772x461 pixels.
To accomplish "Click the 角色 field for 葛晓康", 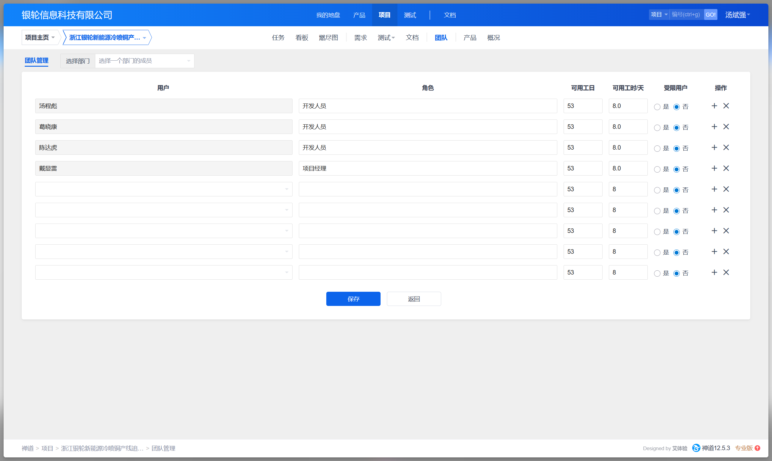I will tap(427, 127).
